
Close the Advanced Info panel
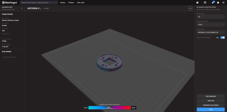(x=22, y=9)
